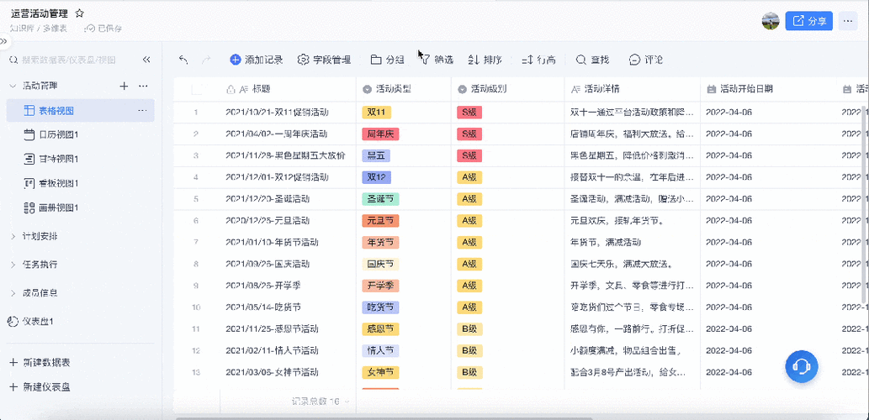Image resolution: width=869 pixels, height=420 pixels.
Task: Click row 5 number cell
Action: [x=196, y=198]
